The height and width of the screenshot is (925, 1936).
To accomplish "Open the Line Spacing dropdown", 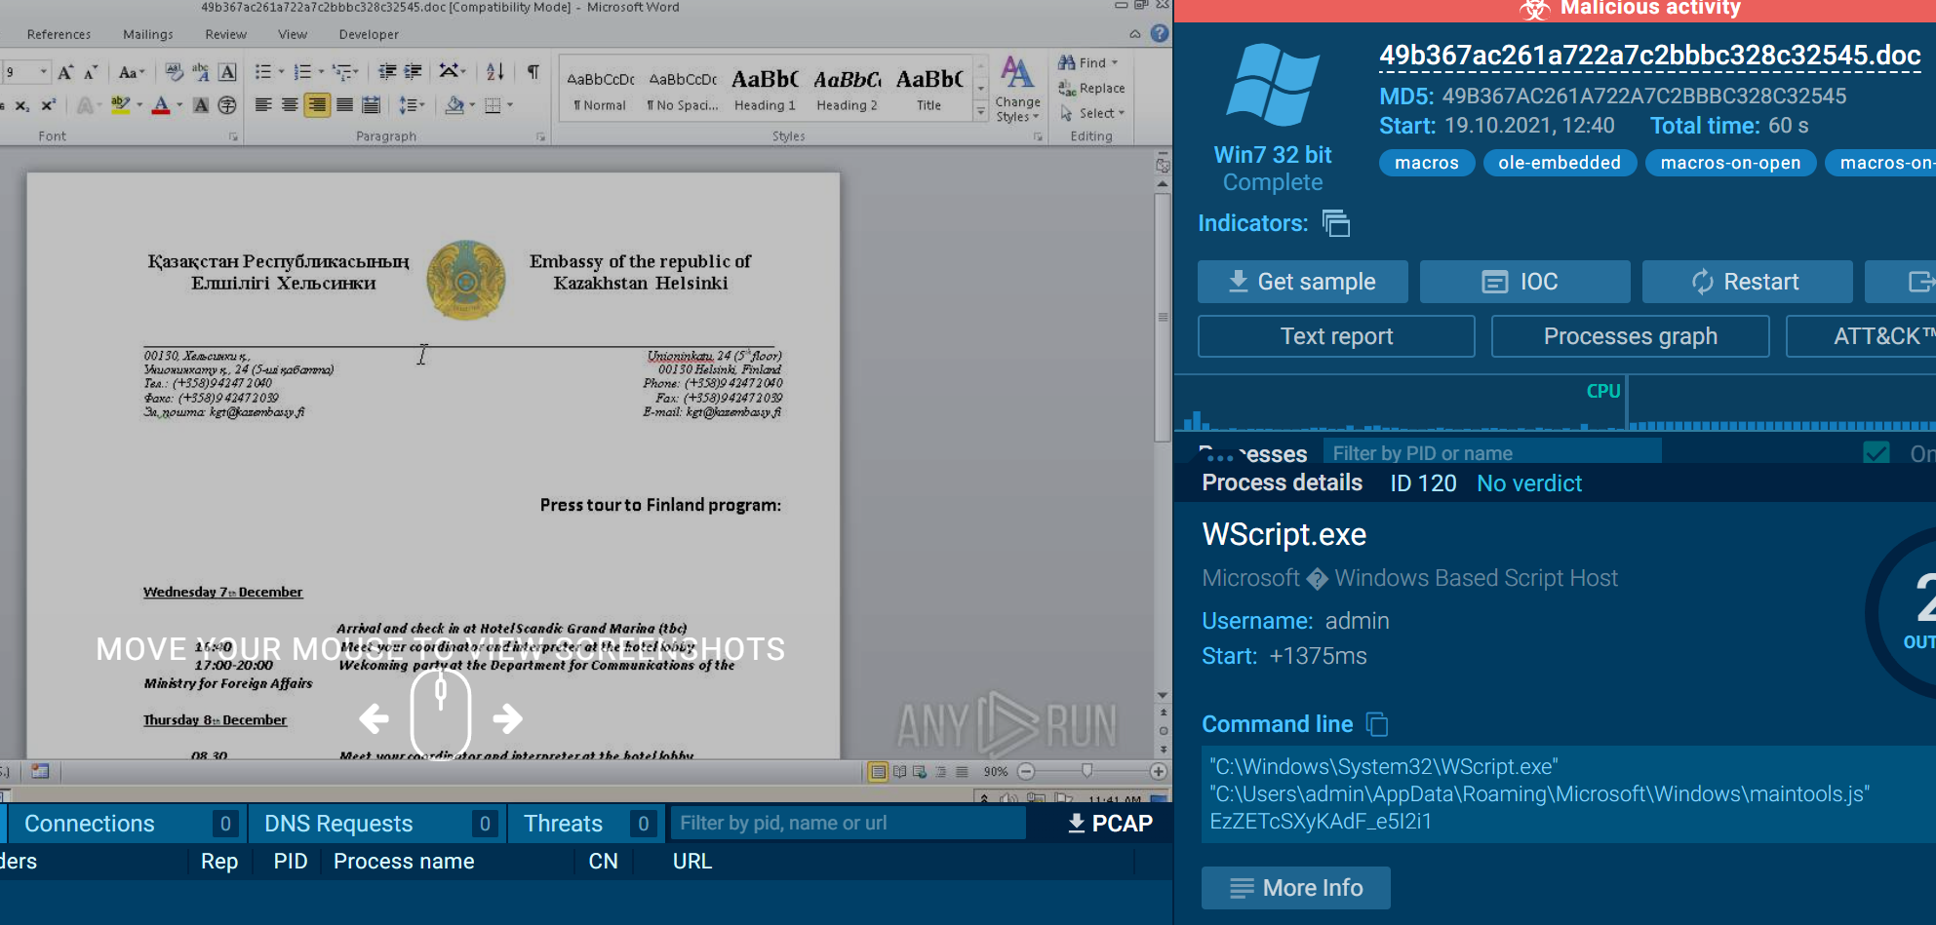I will 412,105.
